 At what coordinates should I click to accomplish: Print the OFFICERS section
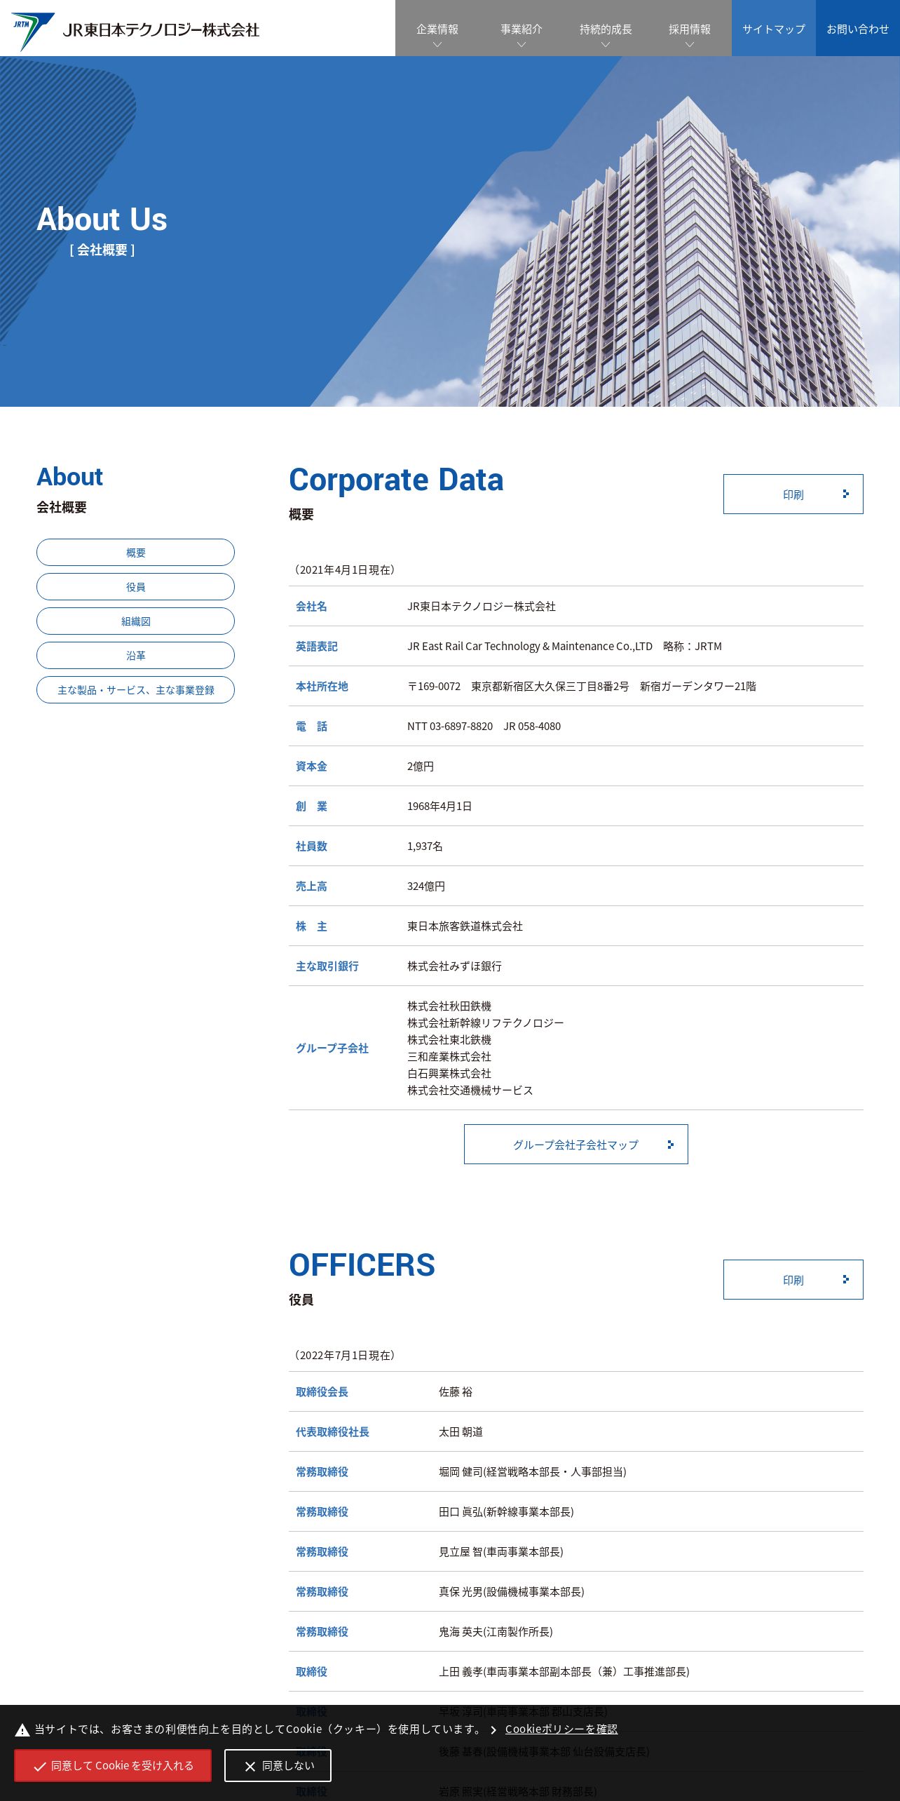tap(793, 1280)
